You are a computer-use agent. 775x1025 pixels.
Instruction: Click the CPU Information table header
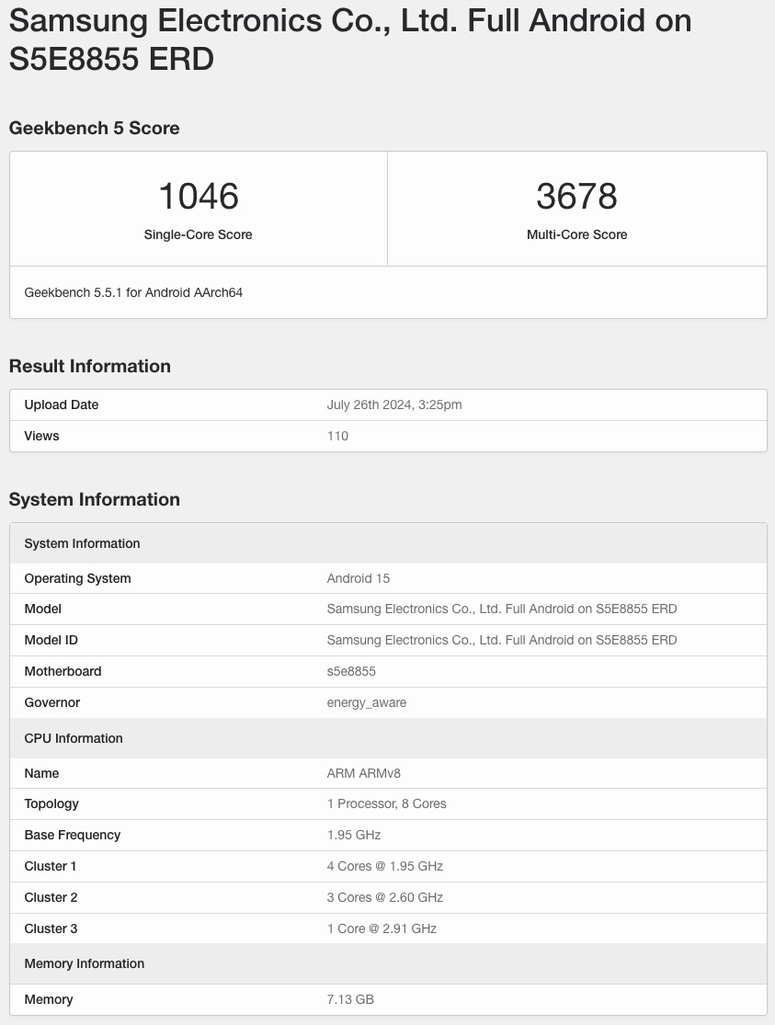click(74, 738)
